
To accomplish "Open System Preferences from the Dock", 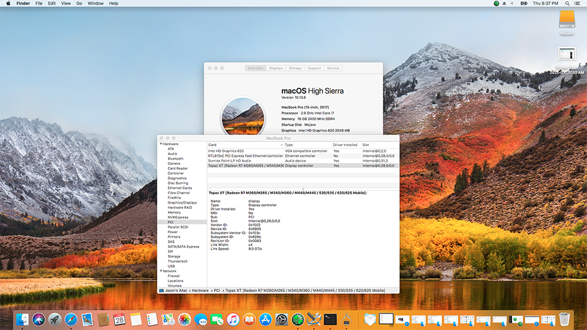I will [x=281, y=319].
